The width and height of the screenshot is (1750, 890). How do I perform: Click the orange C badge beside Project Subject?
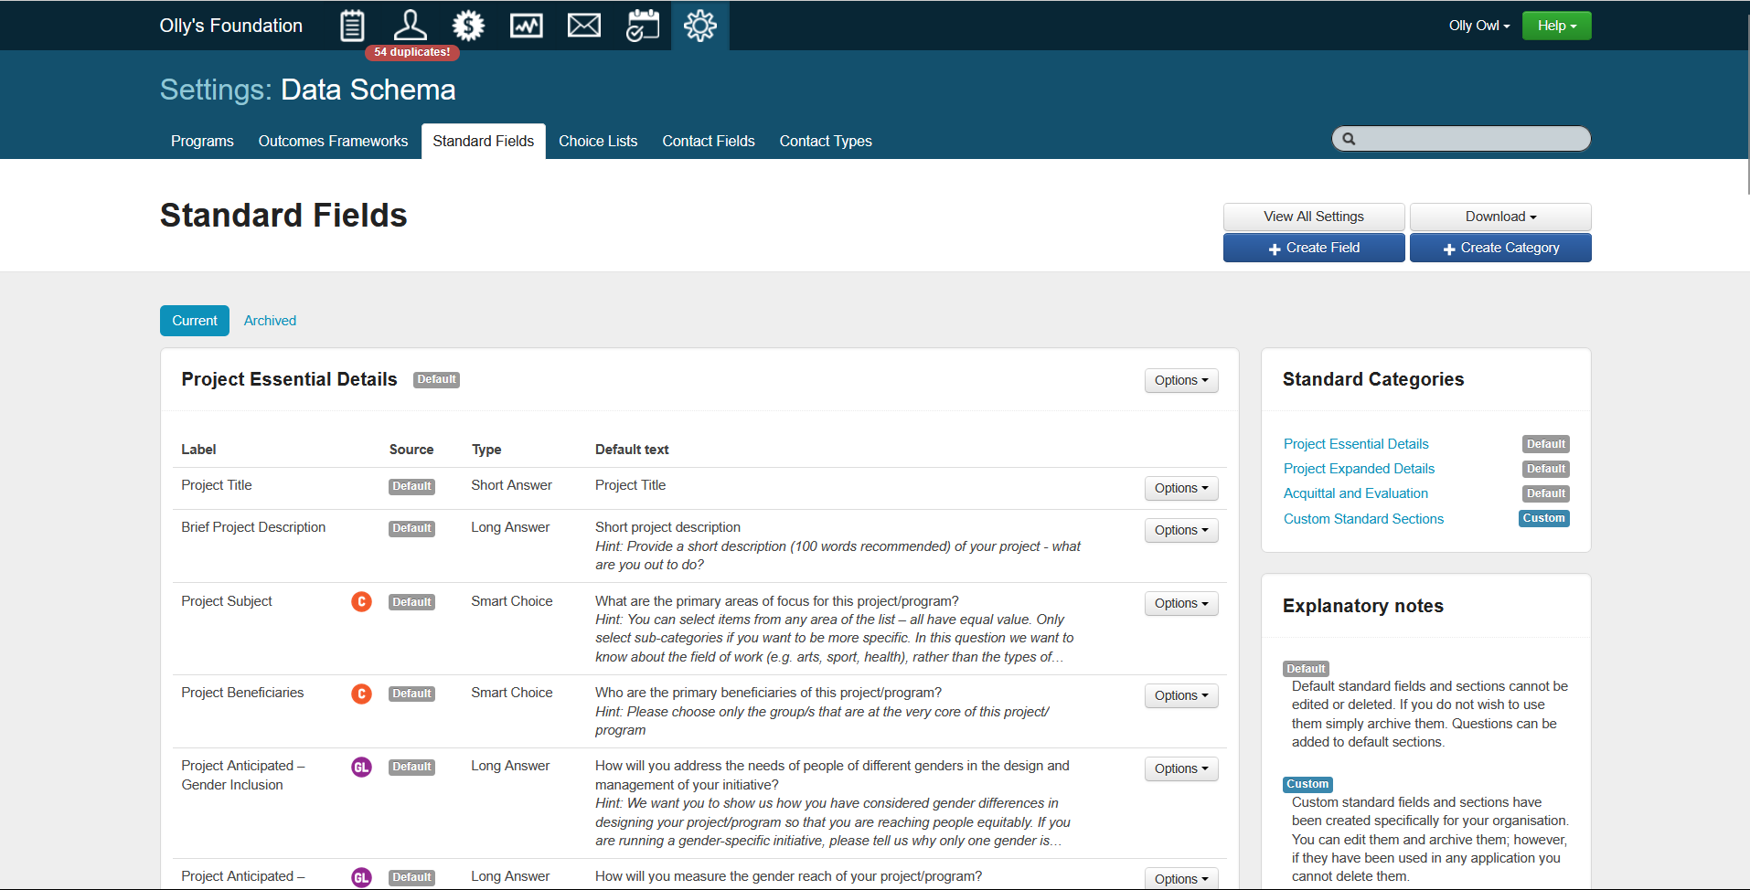pyautogui.click(x=362, y=601)
